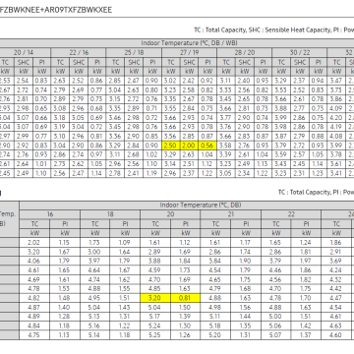Select the '21' column header in lower table
Image resolution: width=354 pixels, height=354 pixels.
point(231,214)
